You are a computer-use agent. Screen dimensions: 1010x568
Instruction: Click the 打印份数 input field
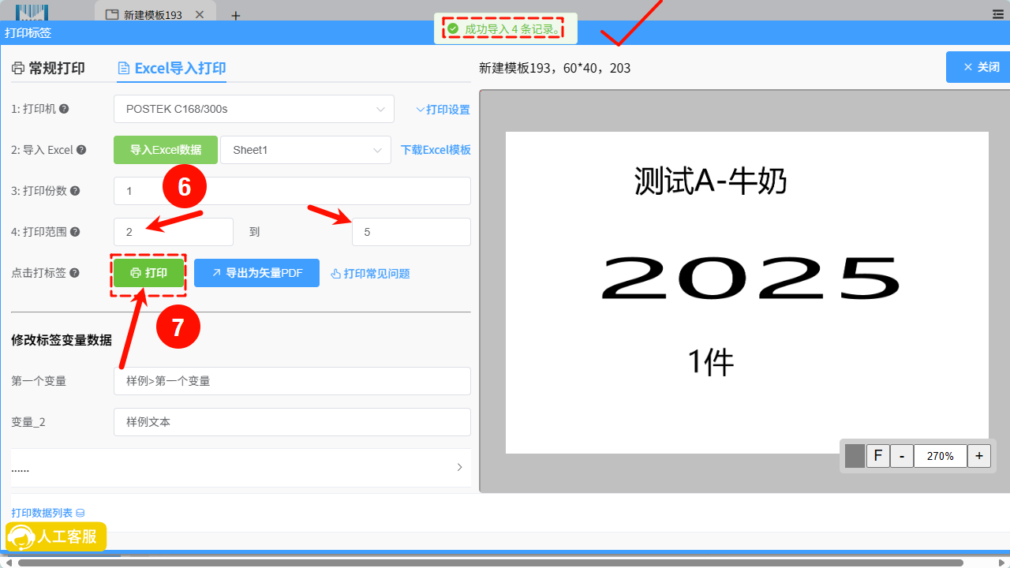coord(292,191)
